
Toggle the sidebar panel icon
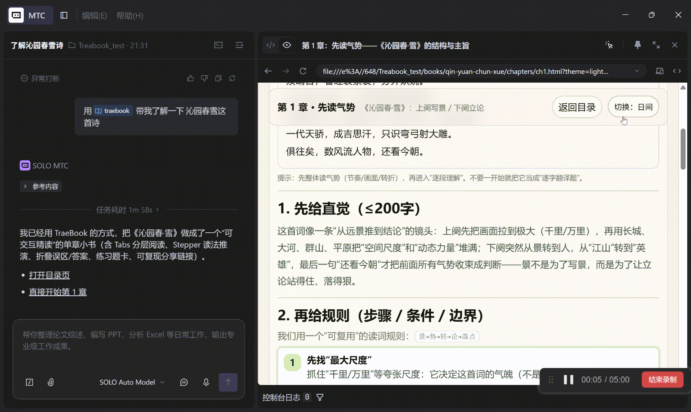(x=64, y=15)
